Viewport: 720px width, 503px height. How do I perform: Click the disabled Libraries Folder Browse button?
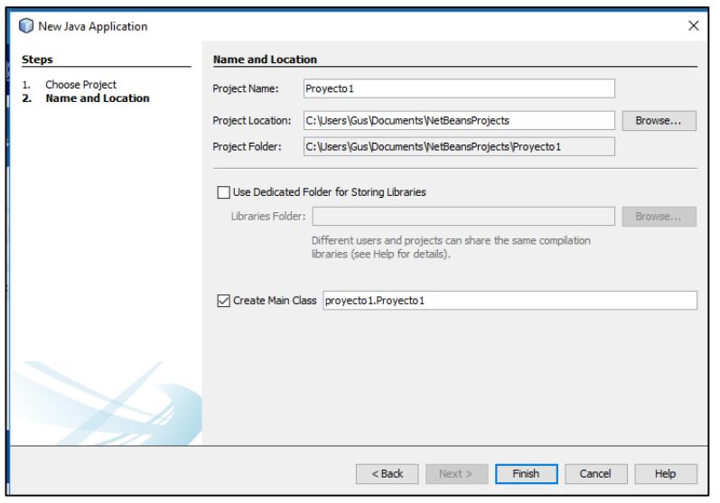(x=659, y=216)
